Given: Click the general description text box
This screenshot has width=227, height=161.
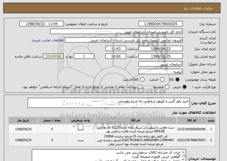Looking at the screenshot, I should point(109,103).
